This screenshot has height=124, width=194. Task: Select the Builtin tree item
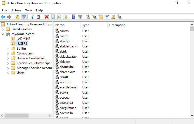21,49
